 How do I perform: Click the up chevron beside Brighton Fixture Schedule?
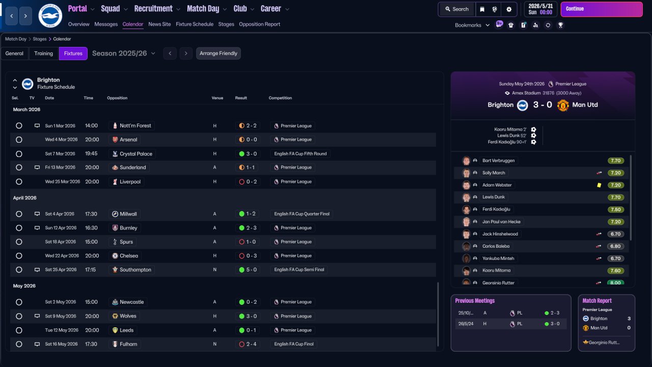click(x=15, y=81)
